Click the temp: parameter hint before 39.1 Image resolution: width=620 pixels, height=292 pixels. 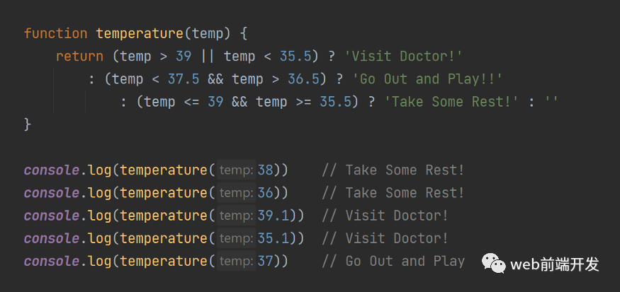(236, 216)
